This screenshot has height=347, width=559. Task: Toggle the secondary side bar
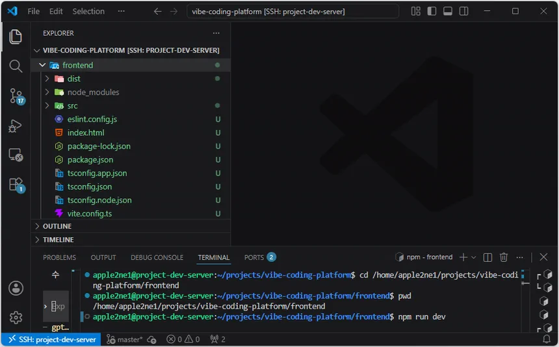click(x=464, y=12)
